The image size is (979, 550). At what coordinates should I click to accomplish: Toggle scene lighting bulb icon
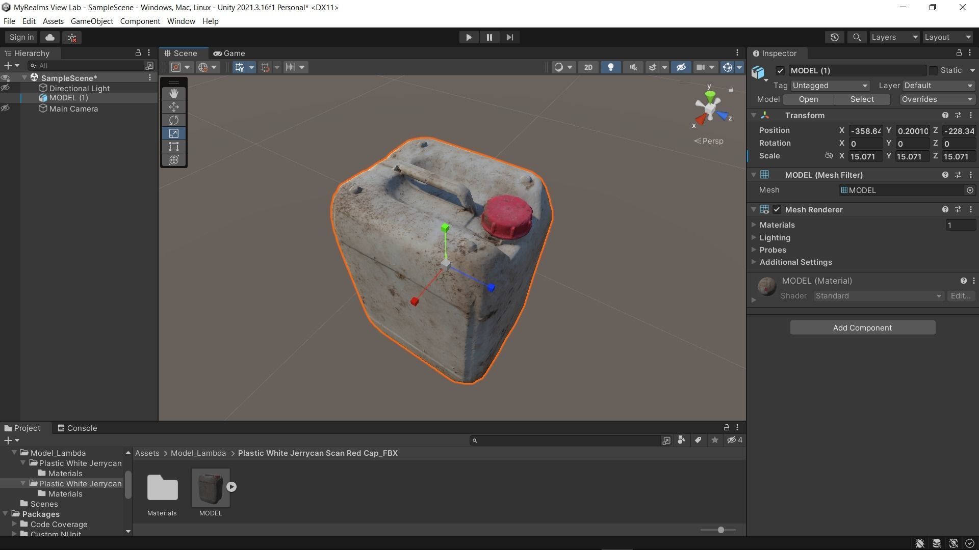click(x=610, y=67)
